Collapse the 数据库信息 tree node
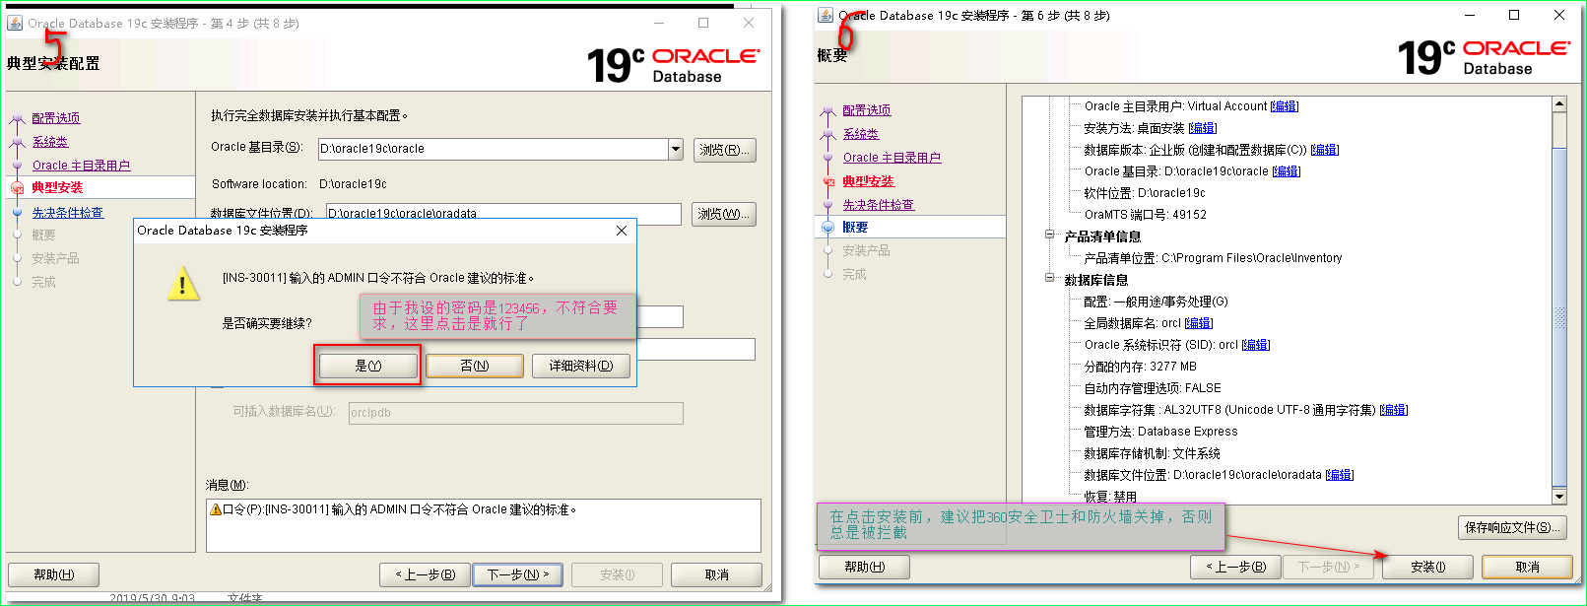1587x606 pixels. pyautogui.click(x=1050, y=279)
